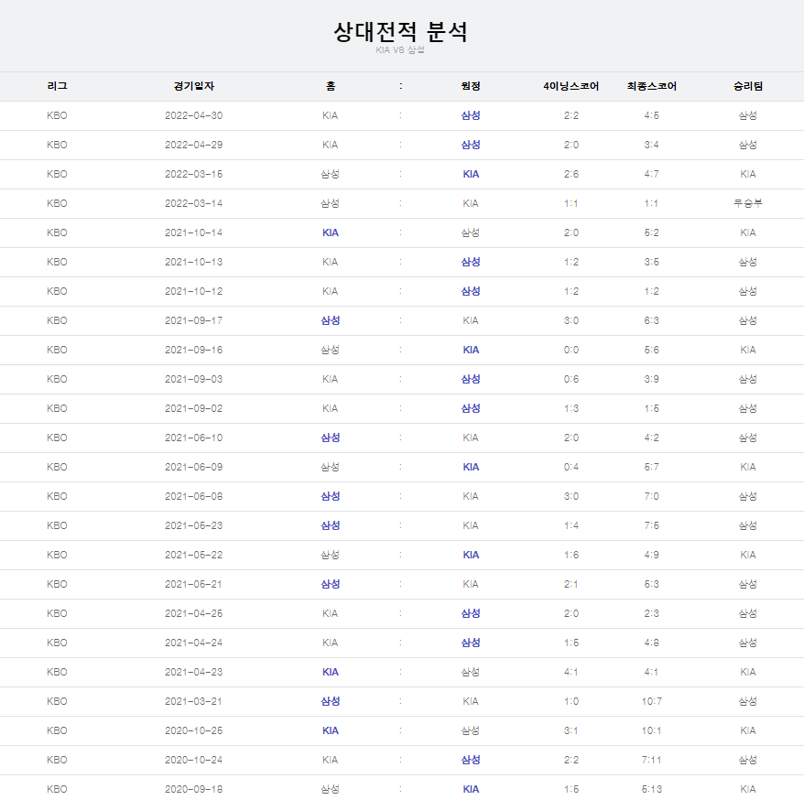This screenshot has width=804, height=800.
Task: Click the date 2021-06-09
Action: (x=194, y=467)
